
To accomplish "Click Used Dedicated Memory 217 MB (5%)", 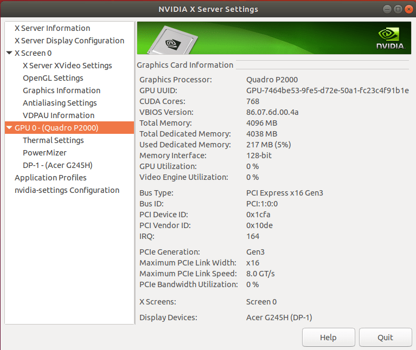I will [x=268, y=145].
